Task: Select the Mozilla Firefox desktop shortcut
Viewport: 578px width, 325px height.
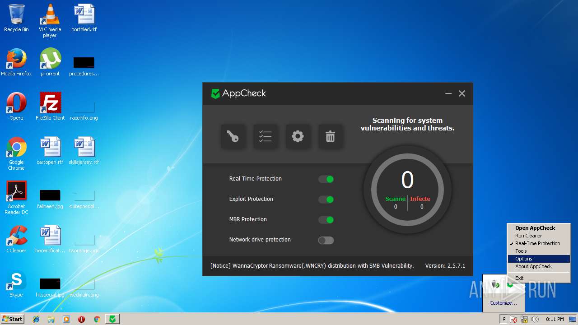Action: click(x=16, y=62)
